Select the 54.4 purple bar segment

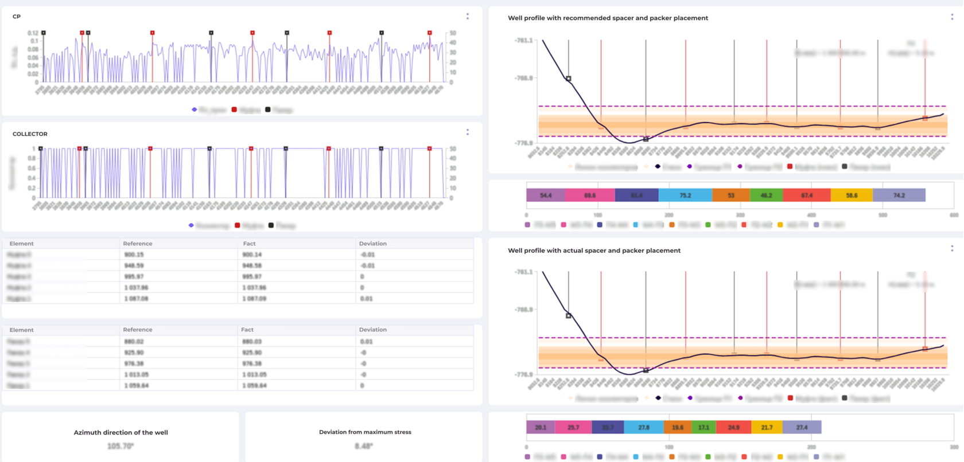tap(546, 195)
